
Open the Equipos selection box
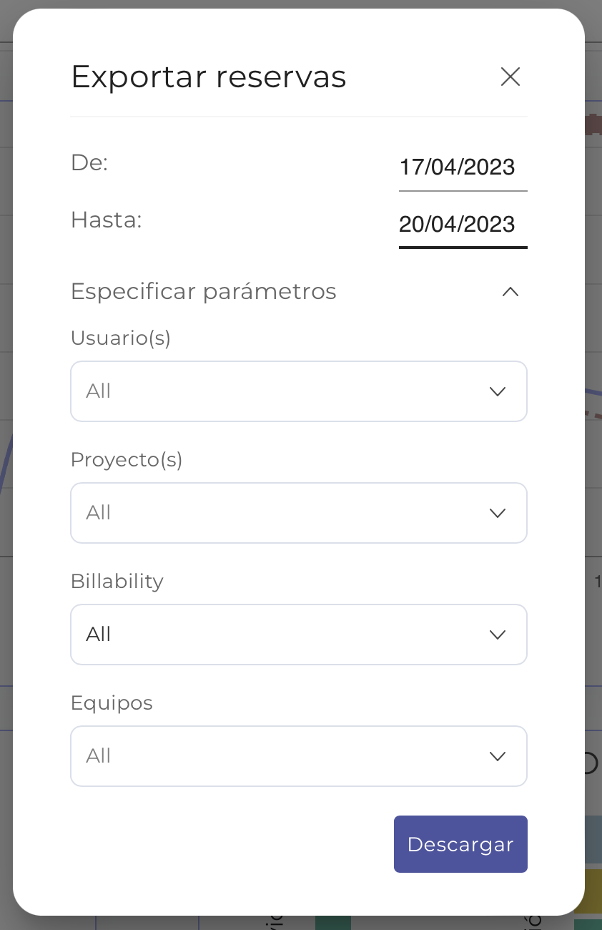286,756
